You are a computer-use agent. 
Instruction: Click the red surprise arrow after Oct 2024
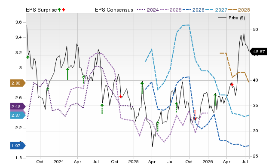click(x=120, y=96)
